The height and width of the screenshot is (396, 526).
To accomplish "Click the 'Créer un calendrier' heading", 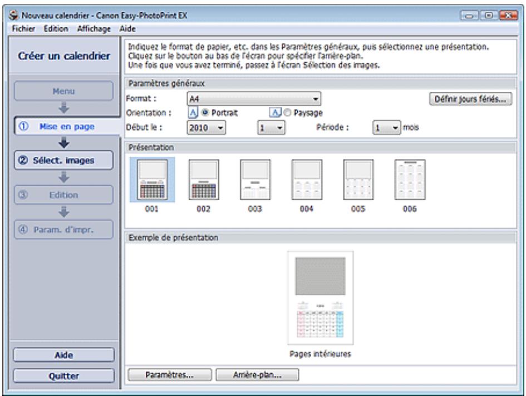I will click(x=64, y=56).
